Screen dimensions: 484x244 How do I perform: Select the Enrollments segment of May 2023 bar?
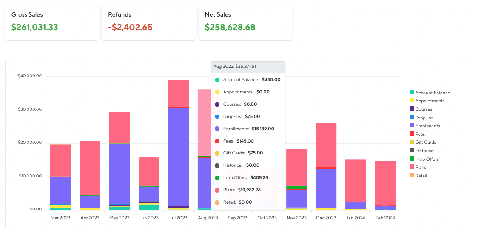[x=119, y=174]
